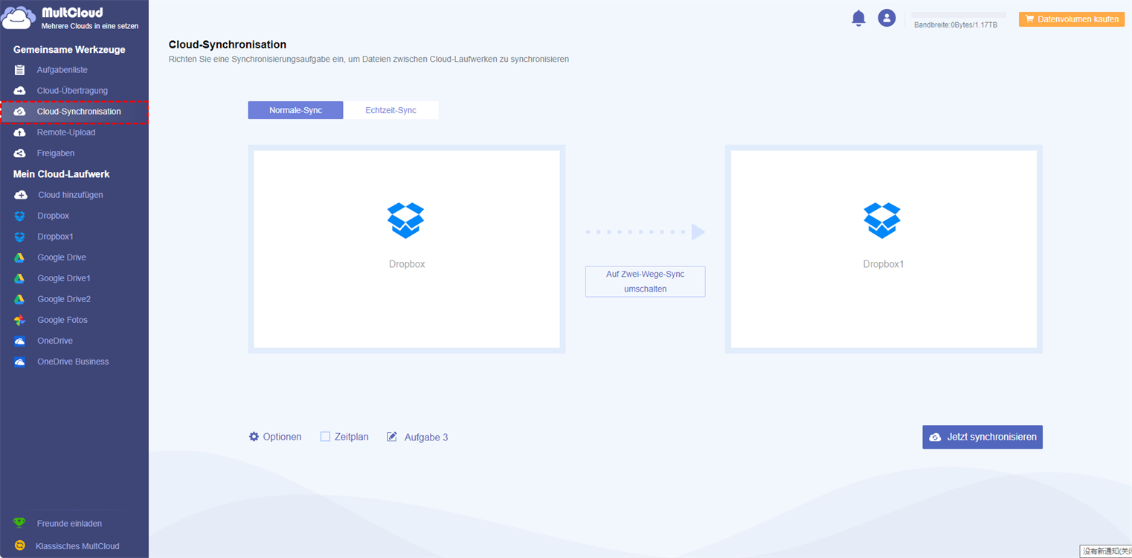Click the edit pencil icon beside Aufgabe 3
This screenshot has width=1132, height=558.
point(392,437)
